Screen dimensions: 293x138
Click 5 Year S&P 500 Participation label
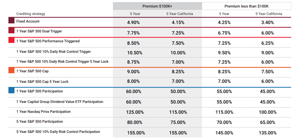click(40, 121)
